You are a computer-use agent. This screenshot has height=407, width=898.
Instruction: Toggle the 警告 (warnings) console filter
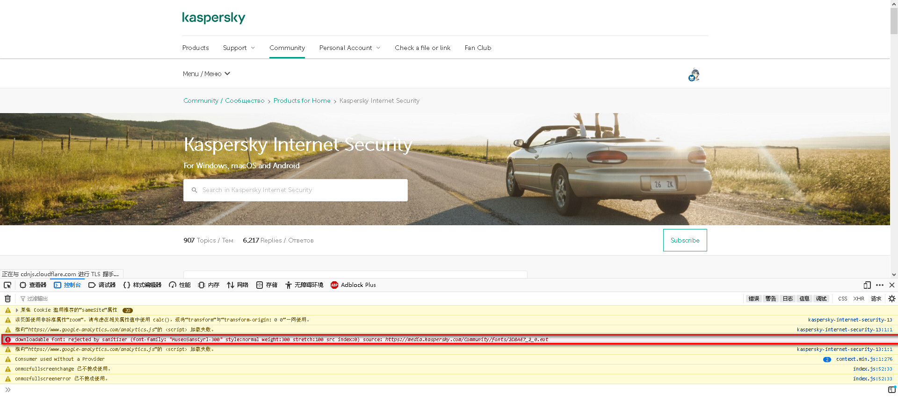tap(770, 299)
